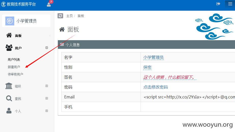The height and width of the screenshot is (132, 235).
Task: Click the building icon for 组织 menu
Action: pyautogui.click(x=9, y=86)
